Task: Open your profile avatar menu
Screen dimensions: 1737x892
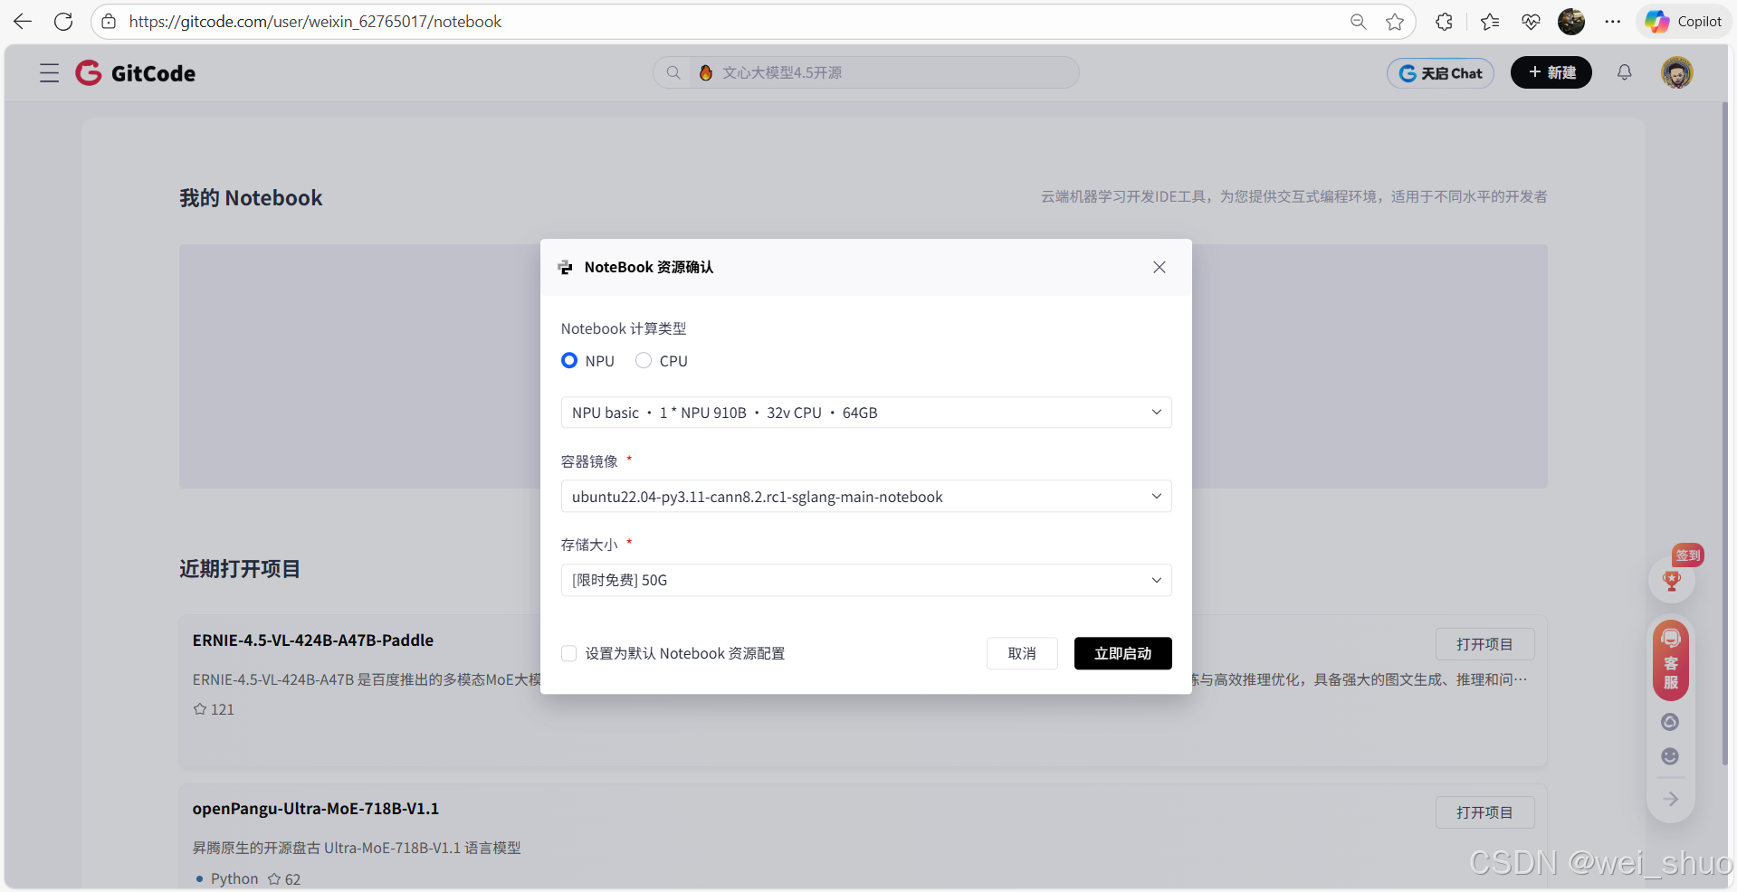Action: (1677, 72)
